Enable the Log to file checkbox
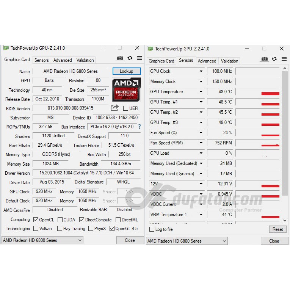This screenshot has height=290, width=290. 152,229
